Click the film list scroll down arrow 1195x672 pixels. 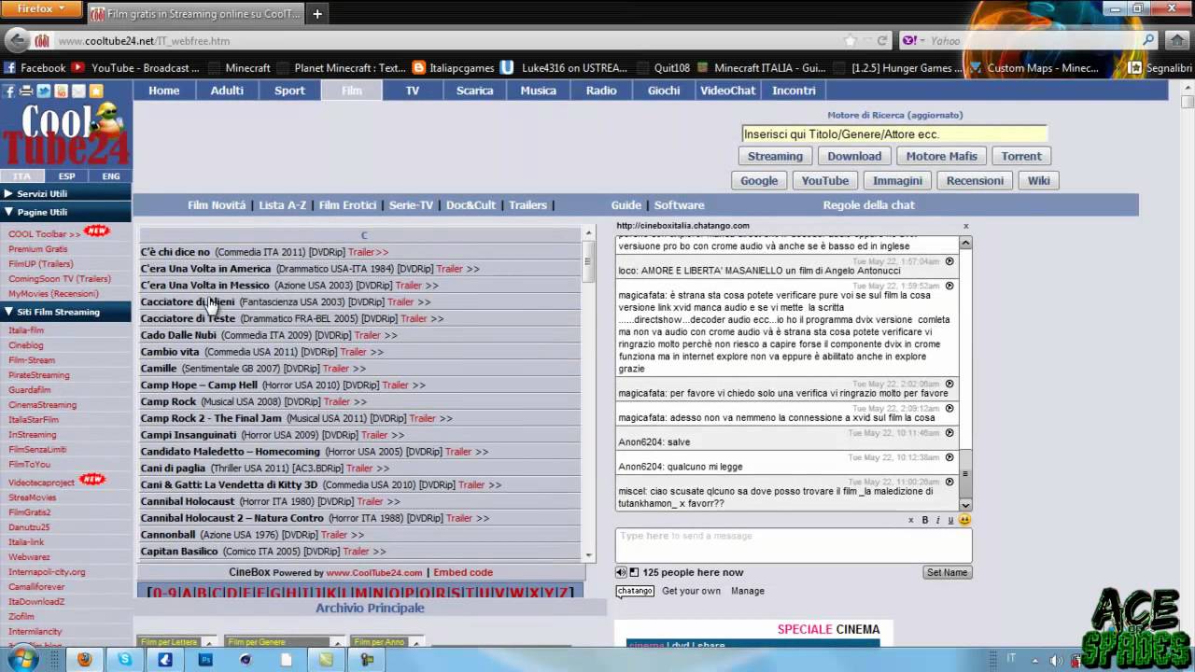point(589,555)
